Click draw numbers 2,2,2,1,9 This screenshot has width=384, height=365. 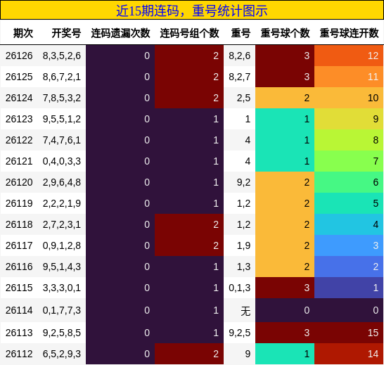click(x=62, y=203)
